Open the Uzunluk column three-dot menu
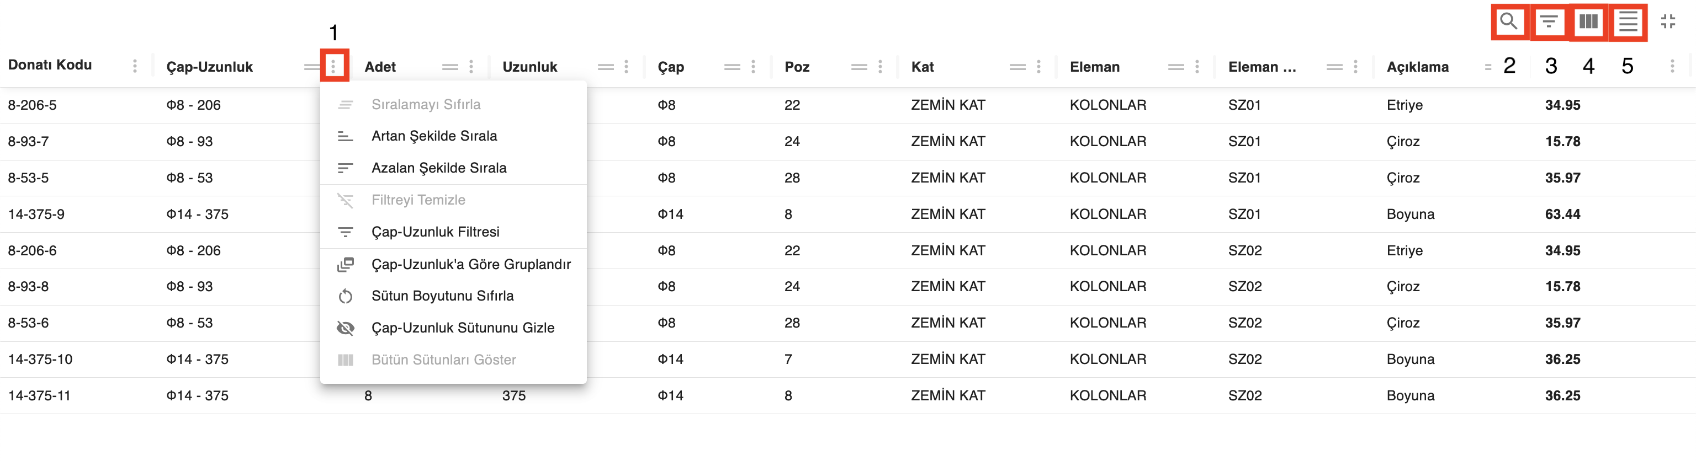 [x=626, y=66]
